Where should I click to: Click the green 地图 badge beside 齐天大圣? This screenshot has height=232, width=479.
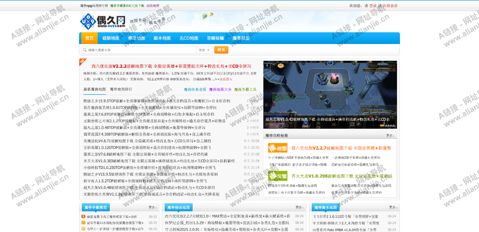[278, 176]
